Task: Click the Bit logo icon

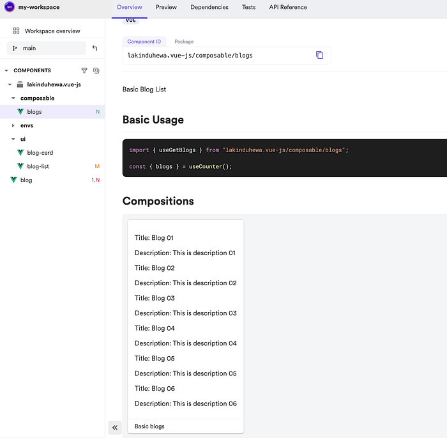Action: pos(10,7)
